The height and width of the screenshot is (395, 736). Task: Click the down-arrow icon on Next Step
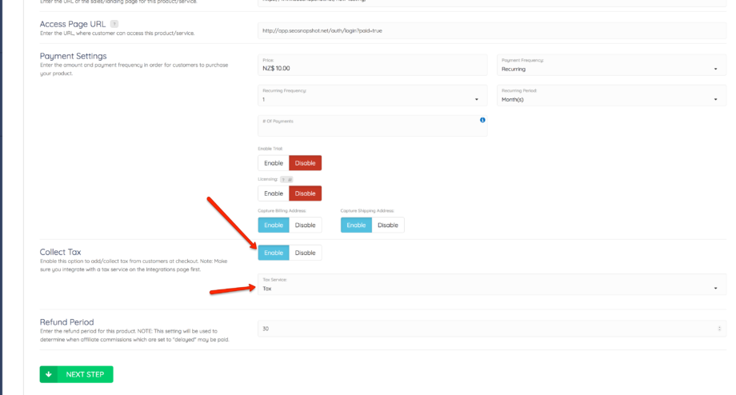point(49,374)
